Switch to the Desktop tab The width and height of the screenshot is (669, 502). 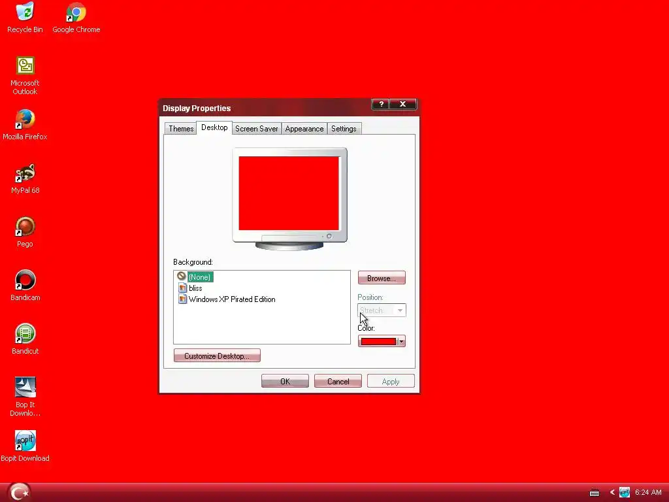click(214, 127)
